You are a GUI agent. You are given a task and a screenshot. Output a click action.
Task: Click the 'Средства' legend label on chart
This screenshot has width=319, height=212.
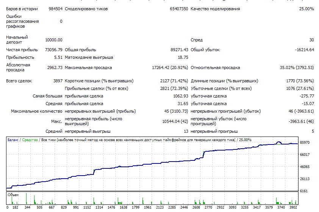click(30, 140)
